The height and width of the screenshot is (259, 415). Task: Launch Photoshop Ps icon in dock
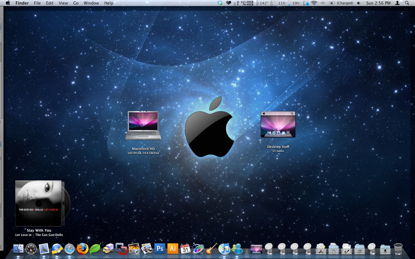160,249
